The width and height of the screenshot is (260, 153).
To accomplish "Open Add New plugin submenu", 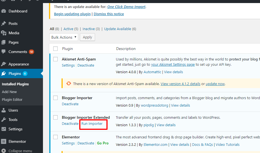I will [x=9, y=92].
